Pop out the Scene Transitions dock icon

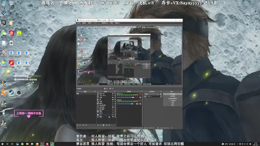click(x=161, y=91)
